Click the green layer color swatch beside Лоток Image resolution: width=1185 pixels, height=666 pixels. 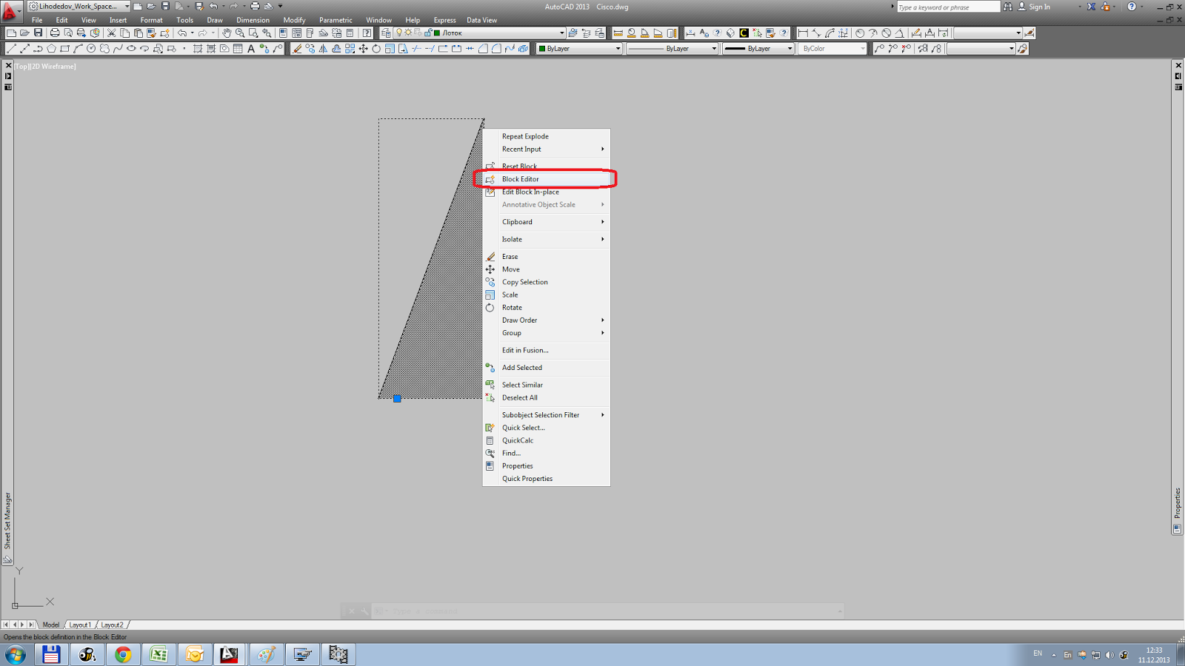pos(437,33)
